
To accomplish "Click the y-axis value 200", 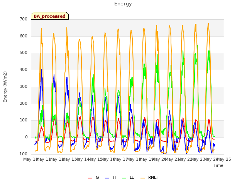I will [x=24, y=104].
